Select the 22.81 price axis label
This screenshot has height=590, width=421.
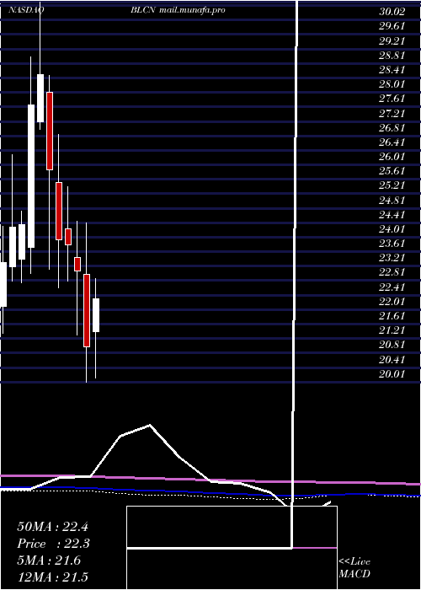pos(392,272)
